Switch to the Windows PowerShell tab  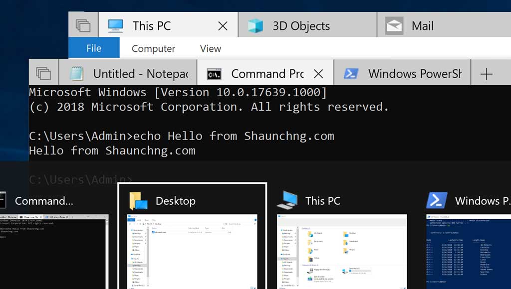click(x=403, y=73)
